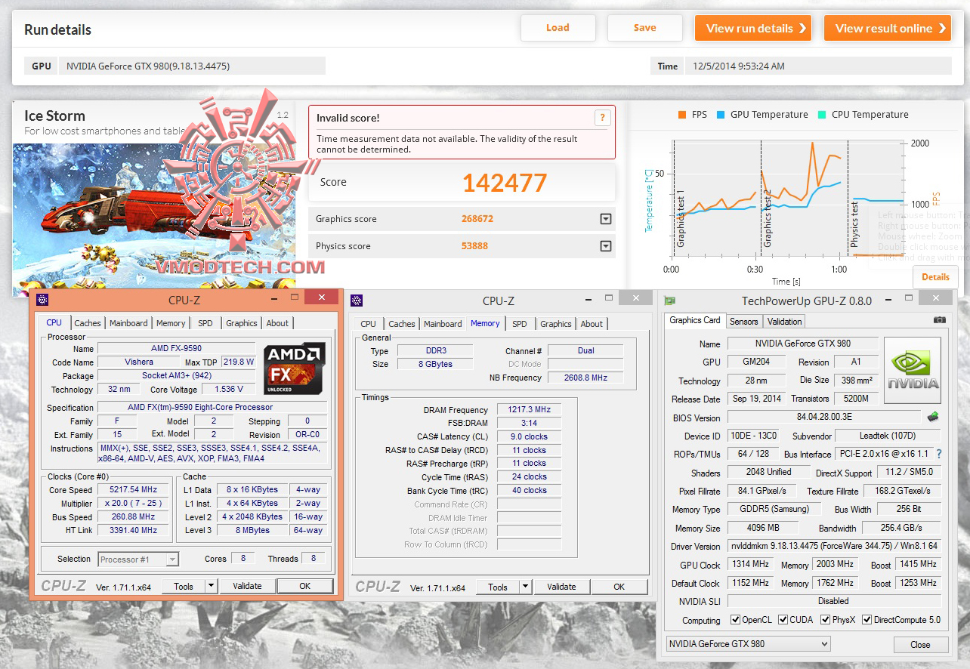Open View result online

click(x=887, y=28)
